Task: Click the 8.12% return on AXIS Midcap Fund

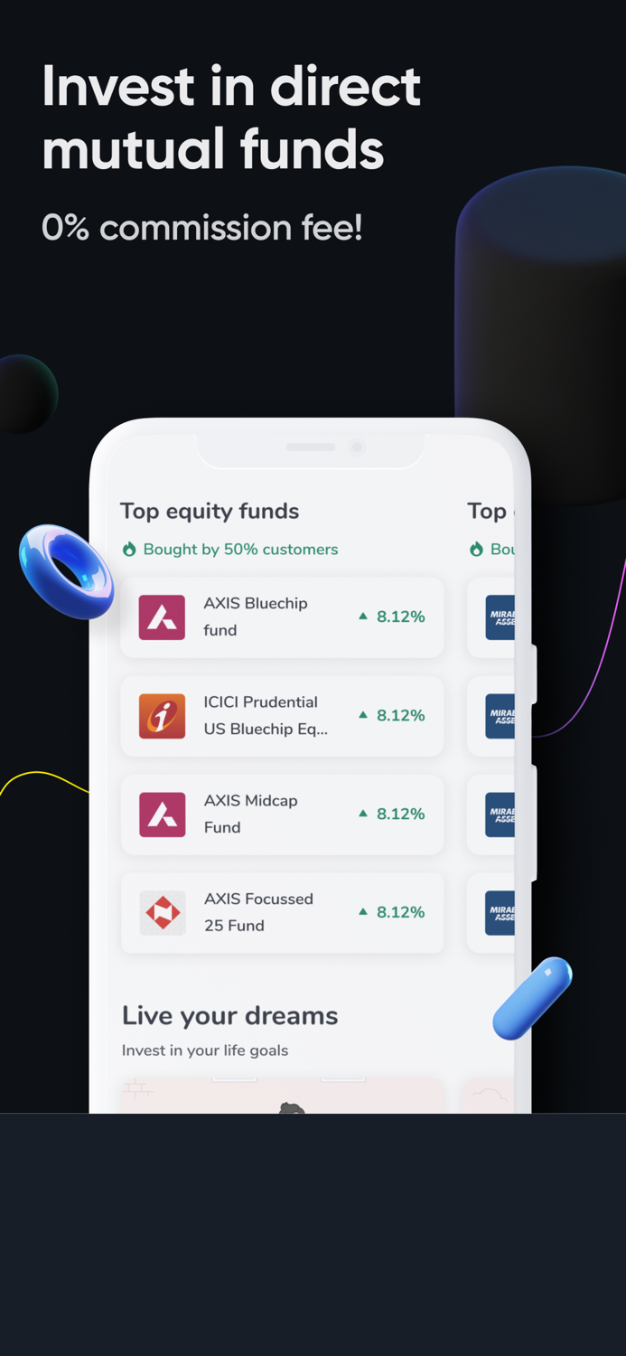Action: (x=400, y=814)
